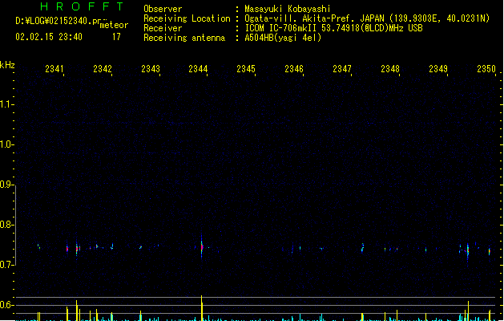Click the 2345 time axis marker
504x321 pixels.
[246, 69]
